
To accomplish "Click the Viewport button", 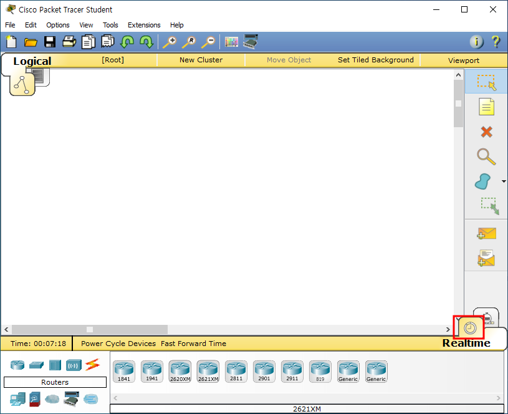I will 464,60.
